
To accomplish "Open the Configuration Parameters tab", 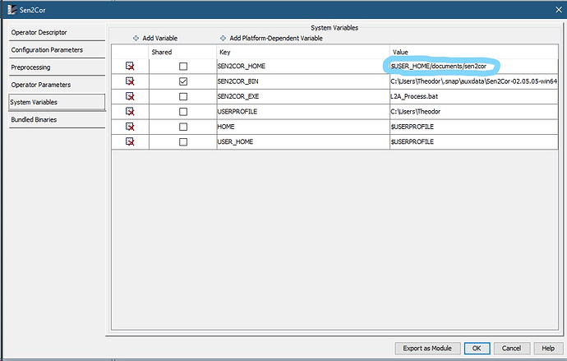I will point(58,50).
